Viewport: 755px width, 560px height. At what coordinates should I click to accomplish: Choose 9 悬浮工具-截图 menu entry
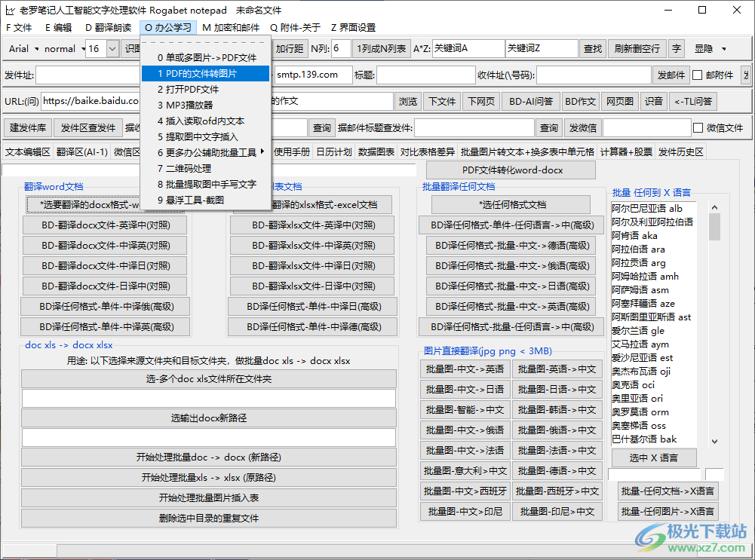206,200
